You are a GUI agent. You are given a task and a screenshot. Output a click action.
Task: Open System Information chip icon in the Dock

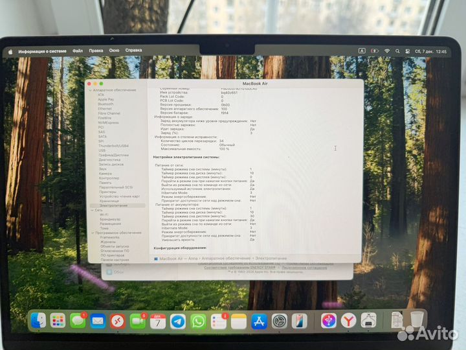tap(368, 321)
